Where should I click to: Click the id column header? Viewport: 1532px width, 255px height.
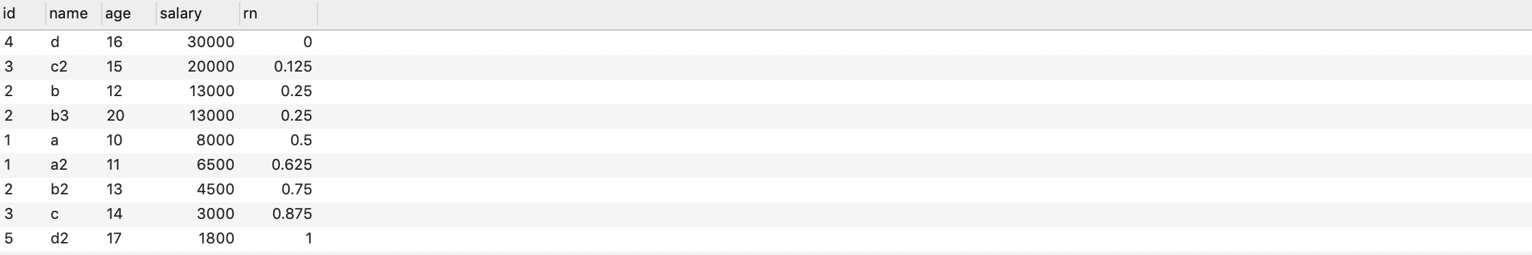[23, 14]
